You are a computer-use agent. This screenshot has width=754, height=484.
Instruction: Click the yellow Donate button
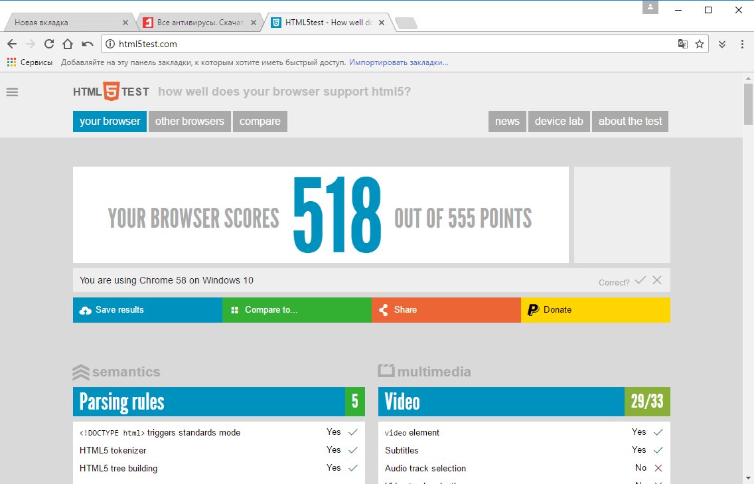click(595, 310)
